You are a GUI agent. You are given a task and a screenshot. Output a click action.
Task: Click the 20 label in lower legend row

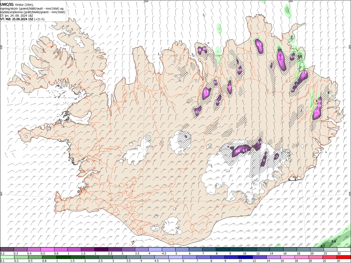[310, 261]
